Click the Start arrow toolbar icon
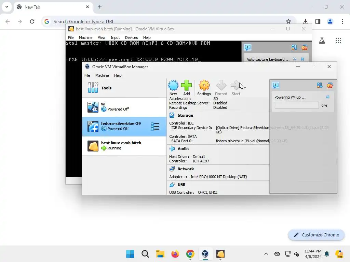 [x=236, y=88]
